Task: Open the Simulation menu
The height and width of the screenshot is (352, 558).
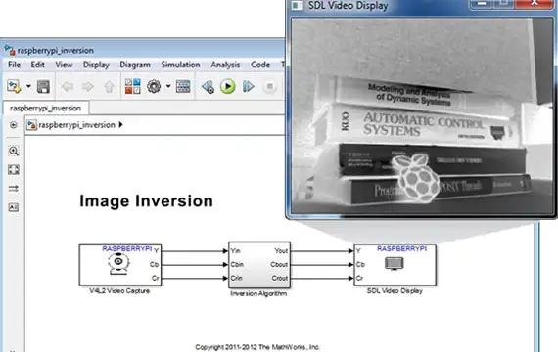Action: click(180, 65)
